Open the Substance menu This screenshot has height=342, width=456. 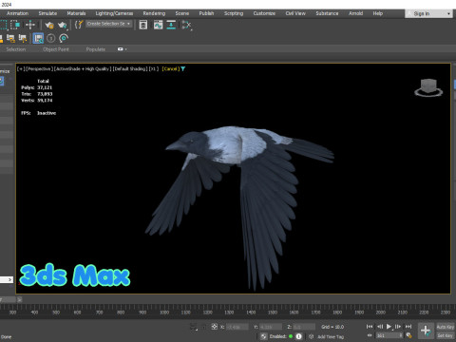[x=327, y=13]
